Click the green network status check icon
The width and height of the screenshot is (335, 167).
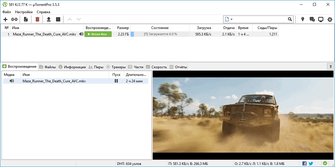(x=325, y=163)
